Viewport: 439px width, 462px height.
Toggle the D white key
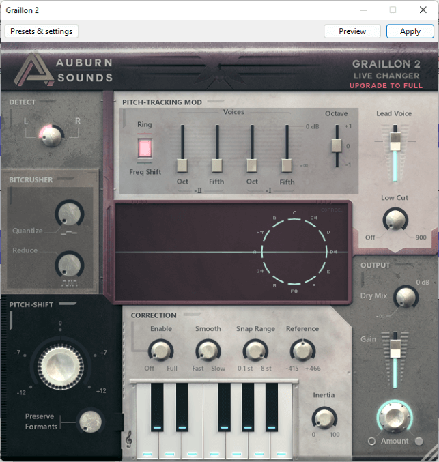coord(169,445)
